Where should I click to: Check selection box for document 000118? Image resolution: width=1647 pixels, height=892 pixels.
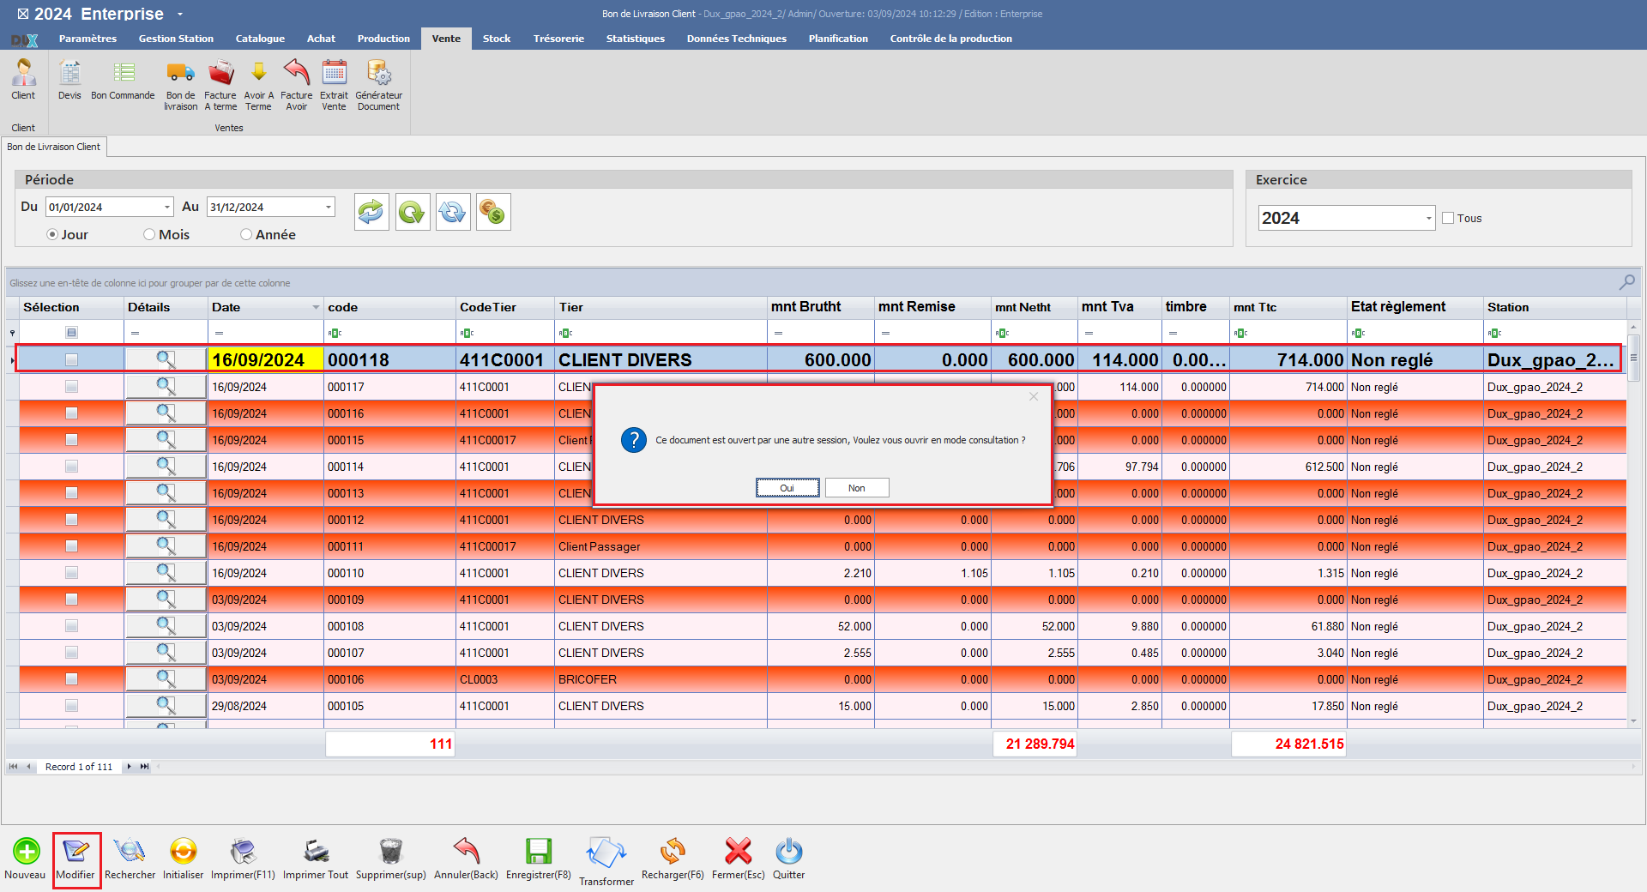click(x=72, y=360)
